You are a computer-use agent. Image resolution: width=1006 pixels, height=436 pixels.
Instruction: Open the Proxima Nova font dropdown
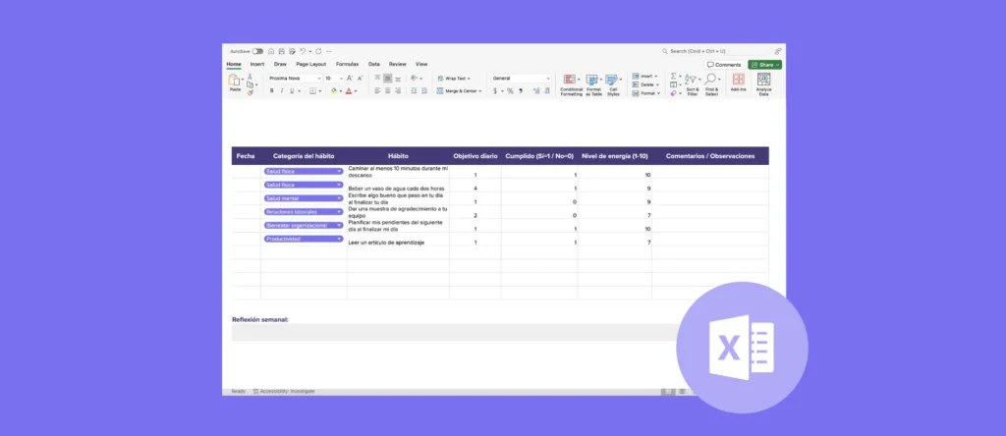(294, 78)
